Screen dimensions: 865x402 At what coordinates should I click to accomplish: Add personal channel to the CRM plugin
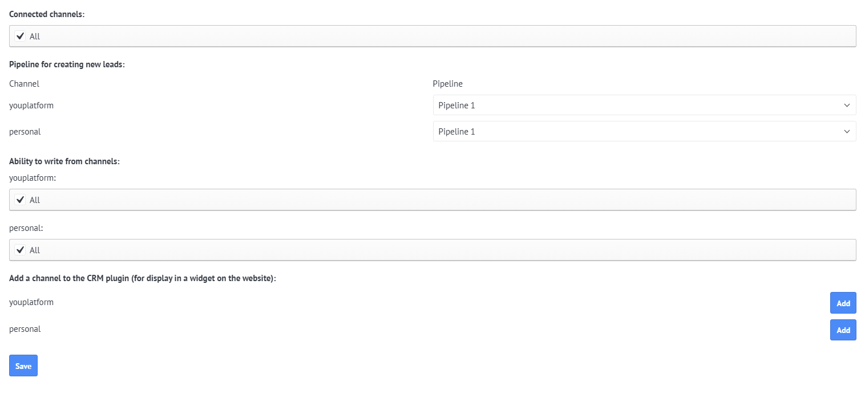pyautogui.click(x=843, y=330)
